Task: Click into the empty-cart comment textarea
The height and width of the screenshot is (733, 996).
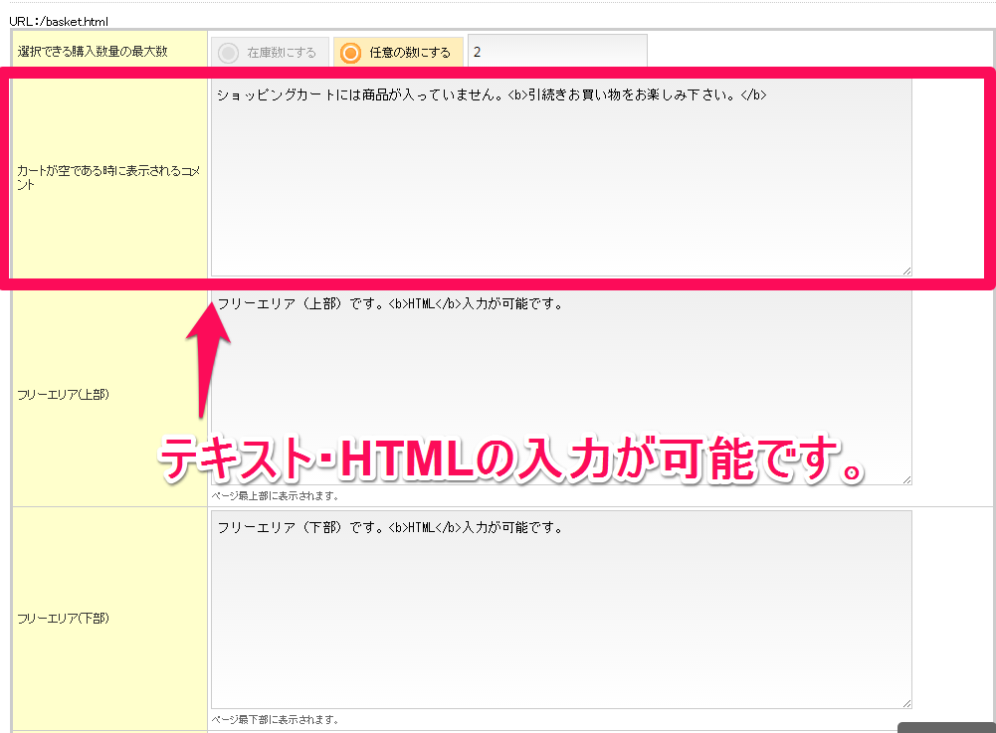Action: (x=560, y=177)
